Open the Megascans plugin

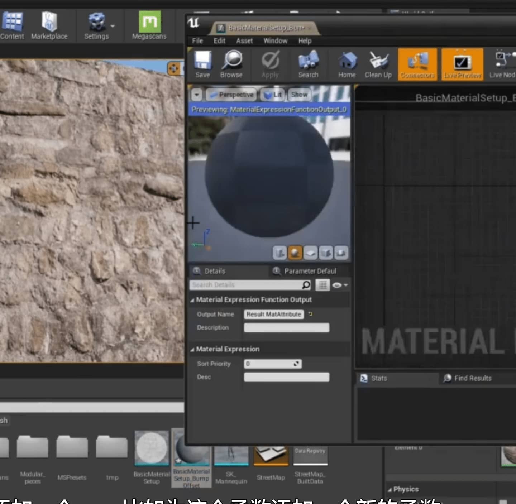click(x=149, y=25)
